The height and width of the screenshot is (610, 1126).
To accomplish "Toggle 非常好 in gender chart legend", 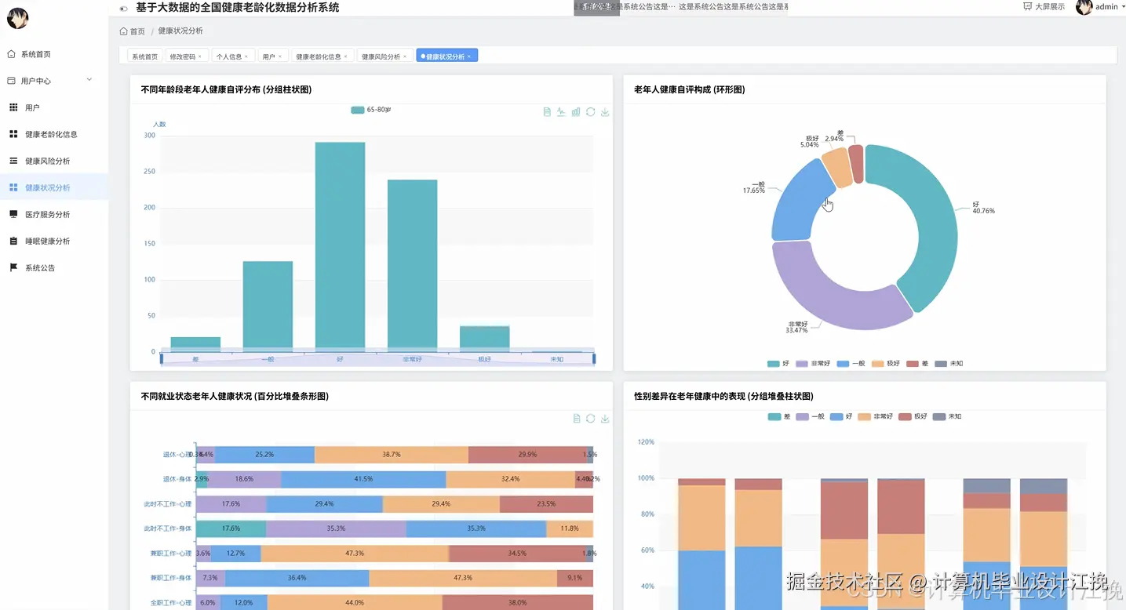I will point(875,416).
